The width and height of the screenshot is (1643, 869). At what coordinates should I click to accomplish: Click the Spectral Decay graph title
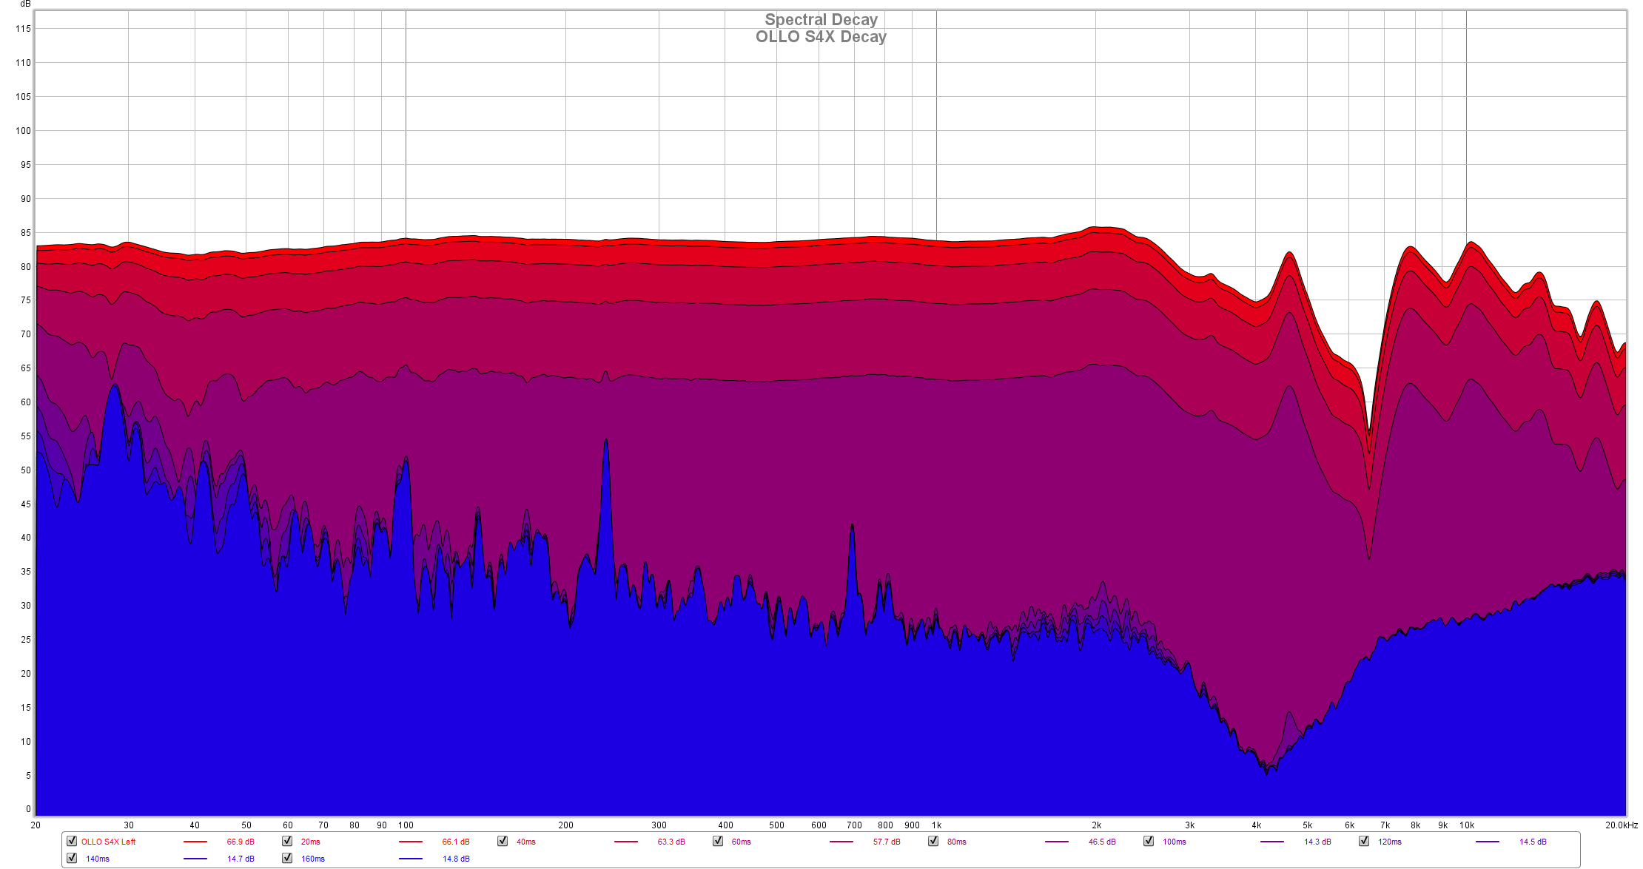click(x=821, y=20)
